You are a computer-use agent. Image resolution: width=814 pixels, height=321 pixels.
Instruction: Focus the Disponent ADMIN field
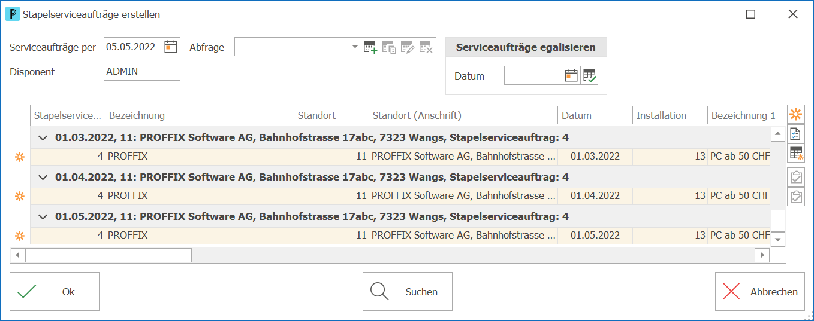(142, 71)
